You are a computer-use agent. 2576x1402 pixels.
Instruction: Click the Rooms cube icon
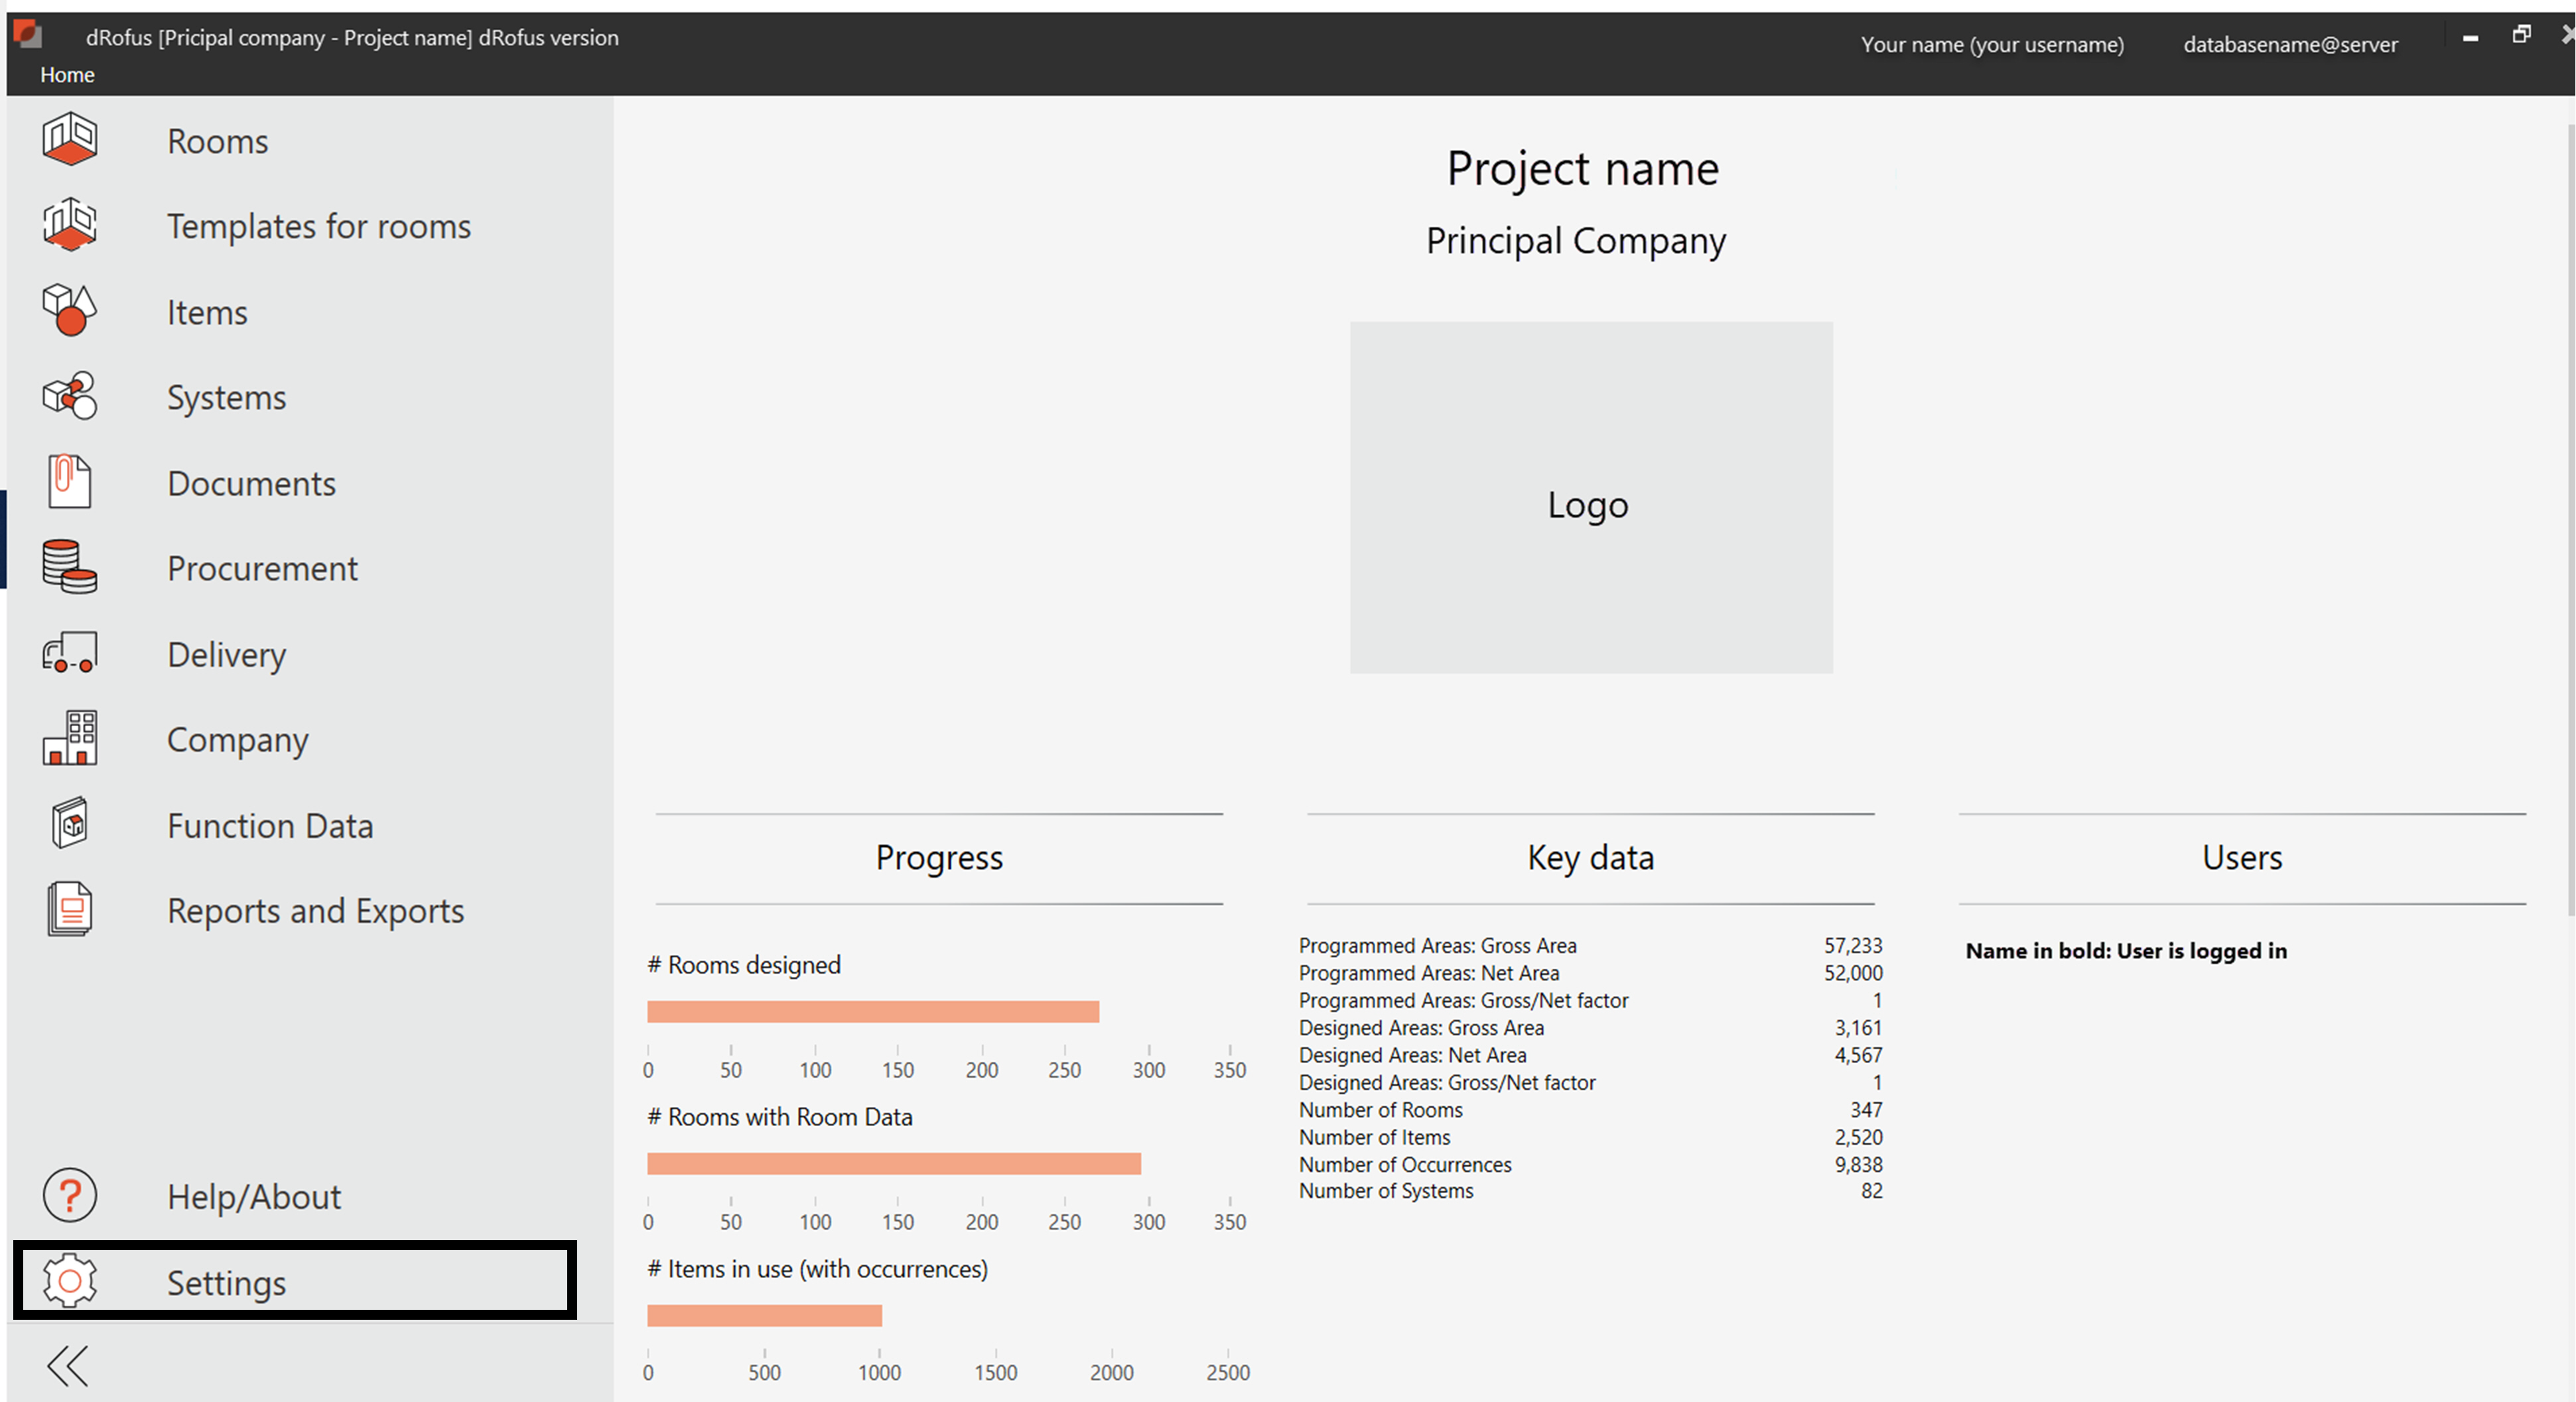[x=69, y=139]
